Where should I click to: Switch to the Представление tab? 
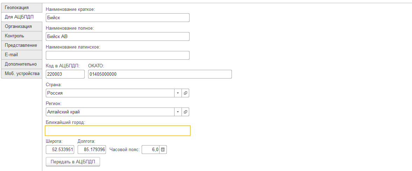[21, 45]
